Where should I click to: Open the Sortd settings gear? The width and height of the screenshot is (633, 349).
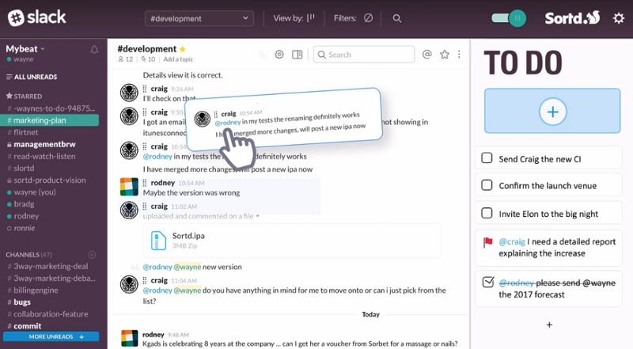click(x=618, y=17)
